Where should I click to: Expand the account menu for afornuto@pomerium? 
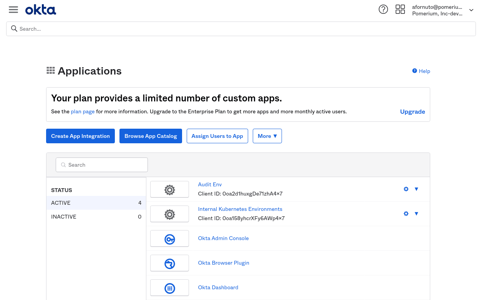coord(471,10)
